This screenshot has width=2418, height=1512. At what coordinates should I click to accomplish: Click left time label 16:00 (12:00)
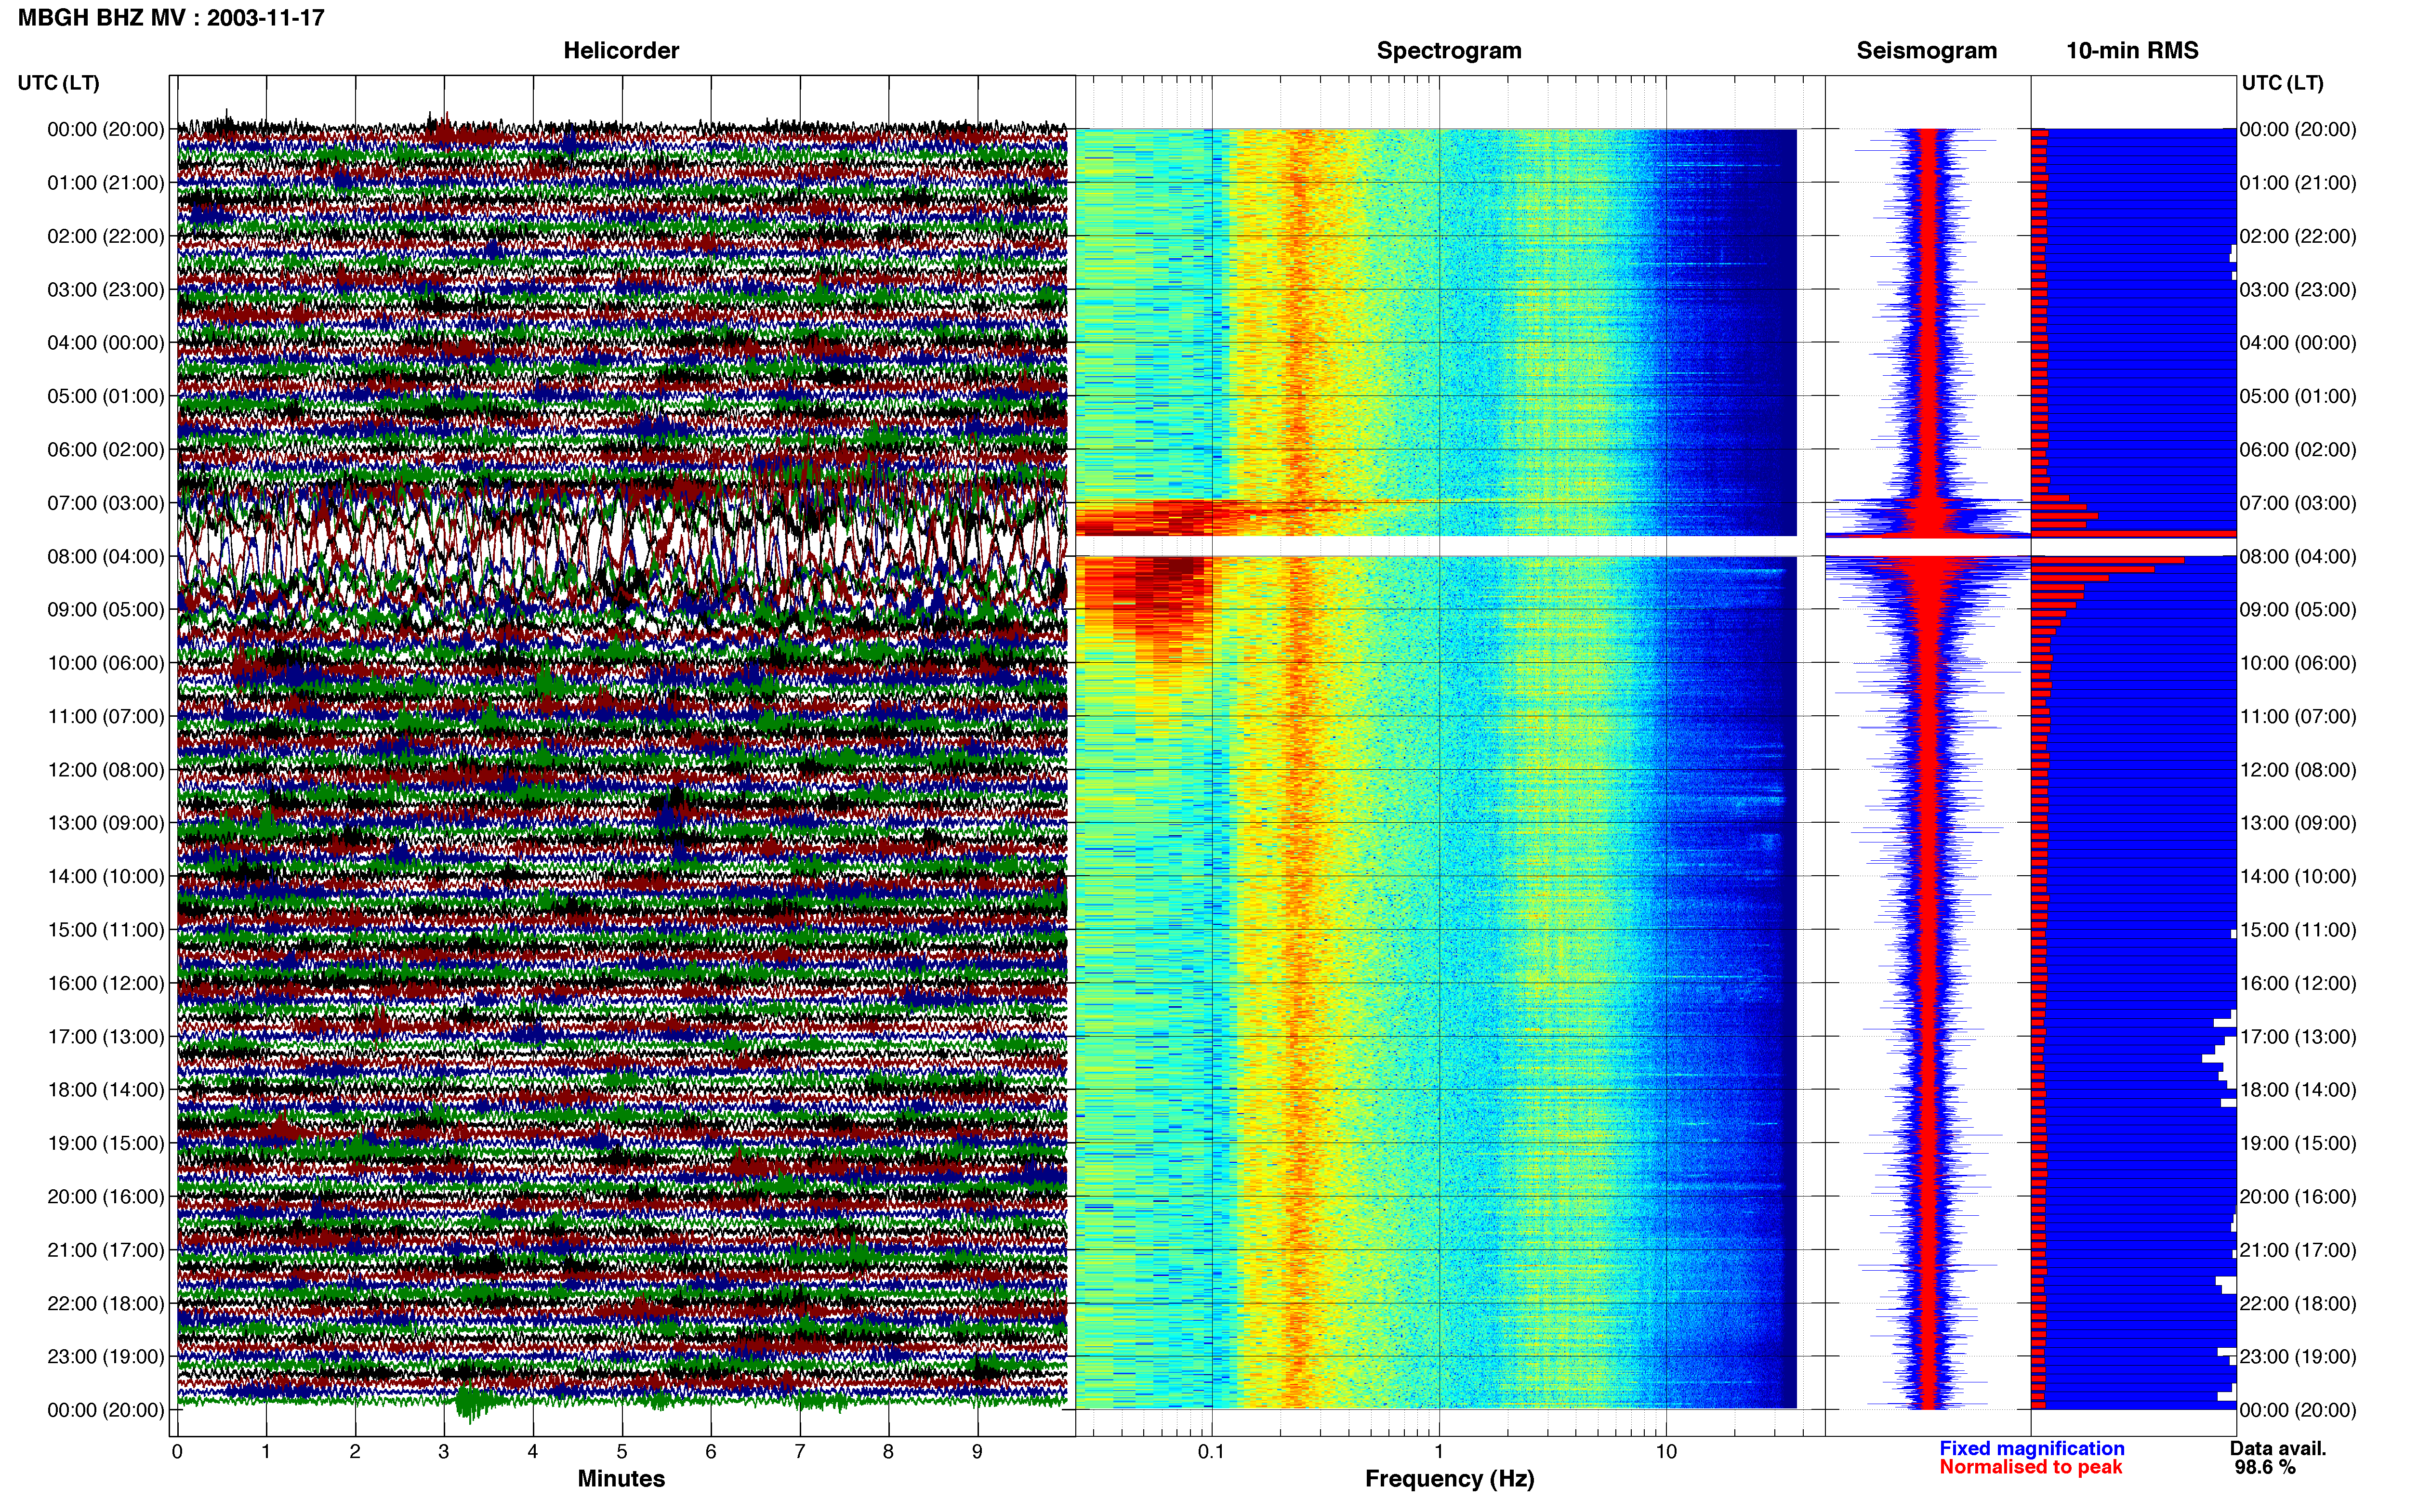pos(106,982)
